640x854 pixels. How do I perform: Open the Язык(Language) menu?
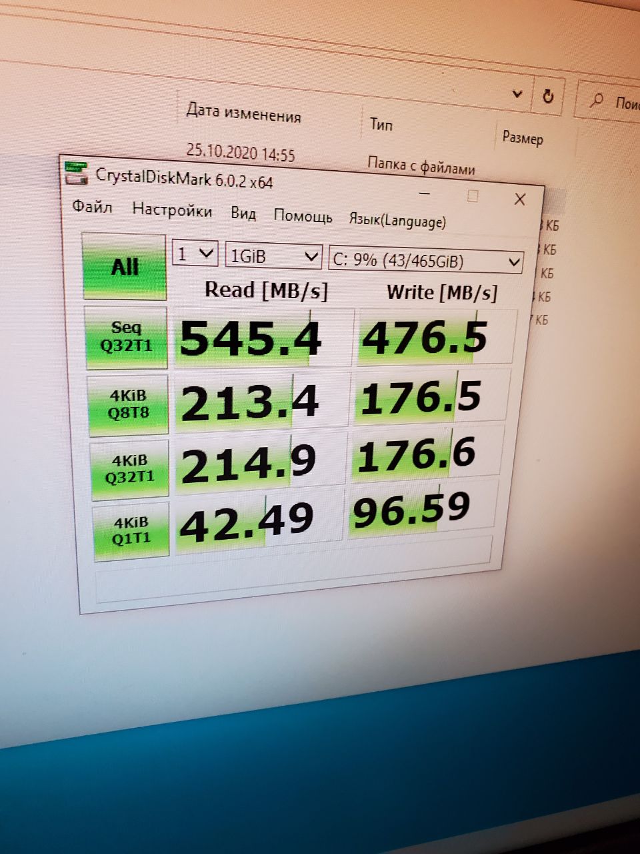(x=397, y=220)
